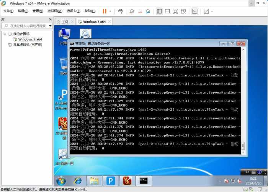Click the console window title bar system icon
The image size is (268, 192).
pos(72,44)
